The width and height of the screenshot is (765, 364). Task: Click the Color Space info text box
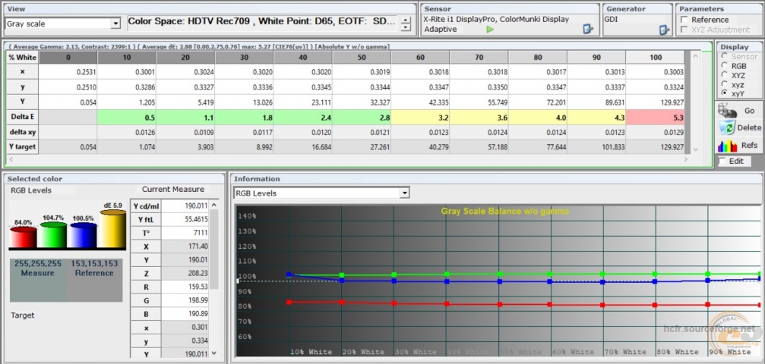264,24
